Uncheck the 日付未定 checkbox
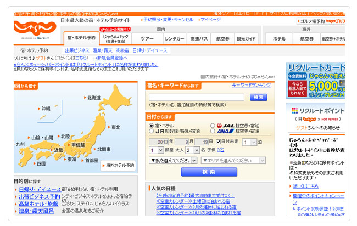This screenshot has height=226, width=357. 218,142
